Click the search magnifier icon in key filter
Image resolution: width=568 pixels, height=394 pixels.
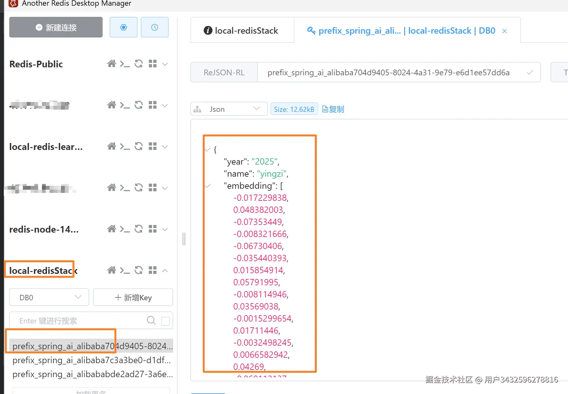coord(151,320)
